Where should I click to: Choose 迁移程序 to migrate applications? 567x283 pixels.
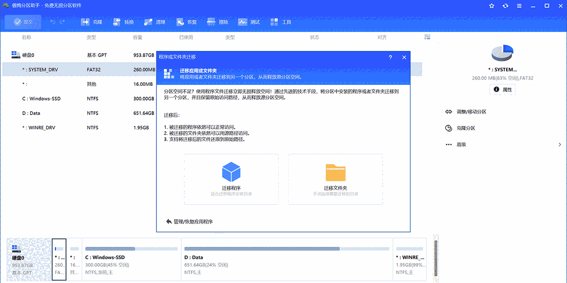pos(231,178)
